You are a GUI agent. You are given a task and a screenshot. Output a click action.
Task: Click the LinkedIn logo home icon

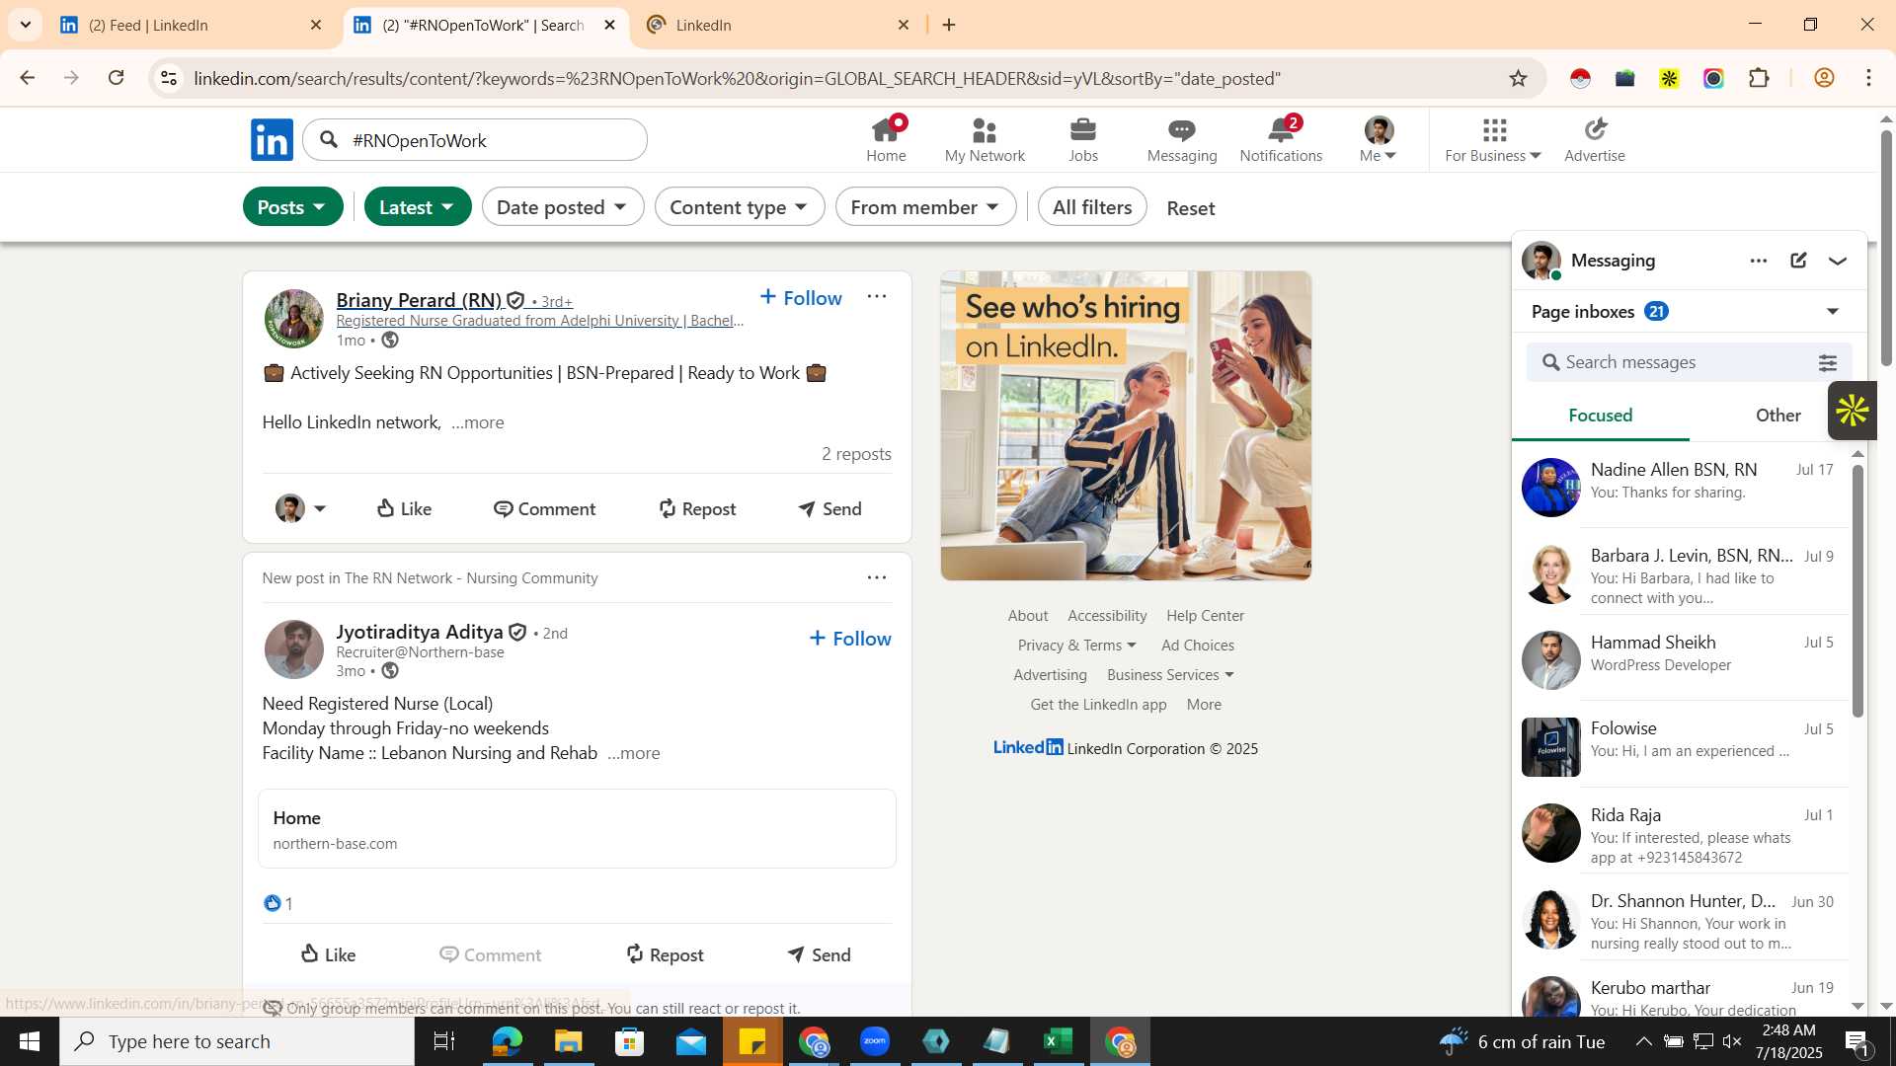coord(272,139)
